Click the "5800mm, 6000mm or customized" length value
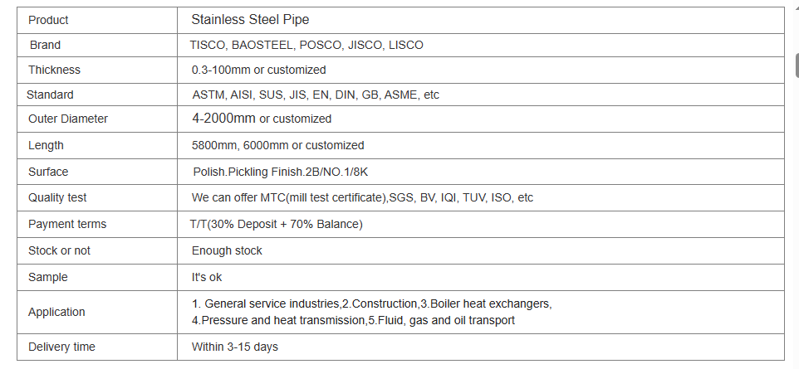This screenshot has height=369, width=799. [277, 145]
